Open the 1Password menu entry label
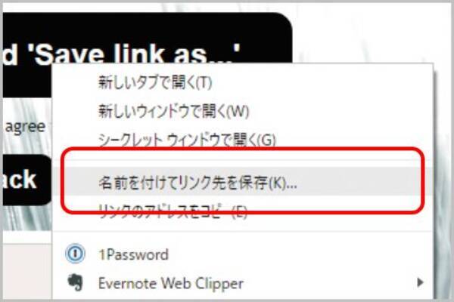454x302 pixels. (x=133, y=254)
